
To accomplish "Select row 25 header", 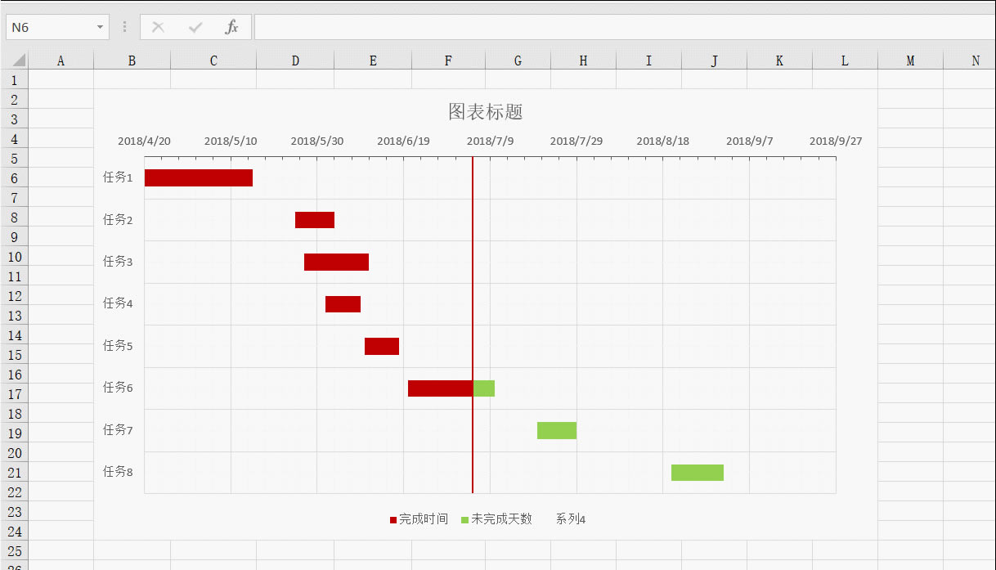I will pos(15,551).
